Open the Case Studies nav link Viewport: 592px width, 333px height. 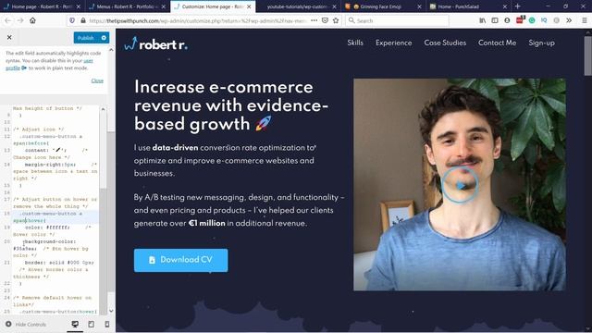tap(445, 43)
